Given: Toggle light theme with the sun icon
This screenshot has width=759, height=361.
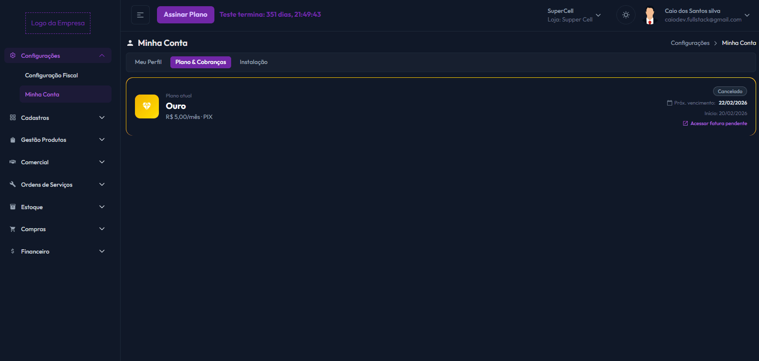Looking at the screenshot, I should [625, 15].
